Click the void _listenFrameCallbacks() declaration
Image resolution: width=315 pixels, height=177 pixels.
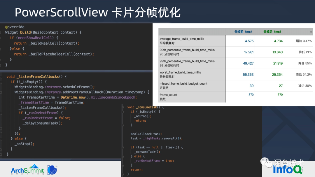[x=36, y=77]
